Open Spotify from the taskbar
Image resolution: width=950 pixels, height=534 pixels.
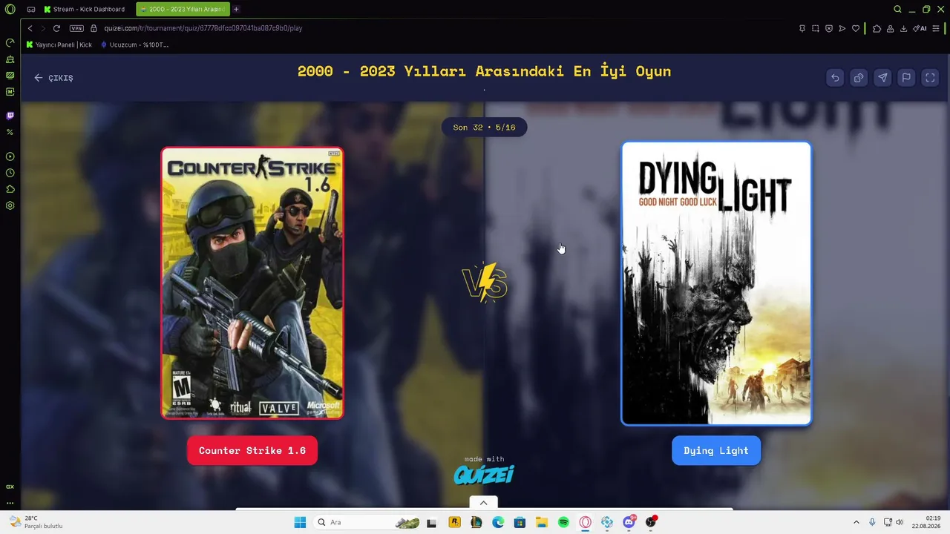[563, 522]
